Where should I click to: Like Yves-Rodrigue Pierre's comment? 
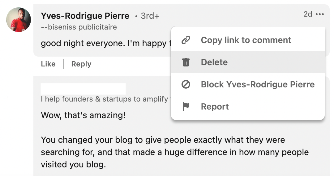(x=48, y=64)
